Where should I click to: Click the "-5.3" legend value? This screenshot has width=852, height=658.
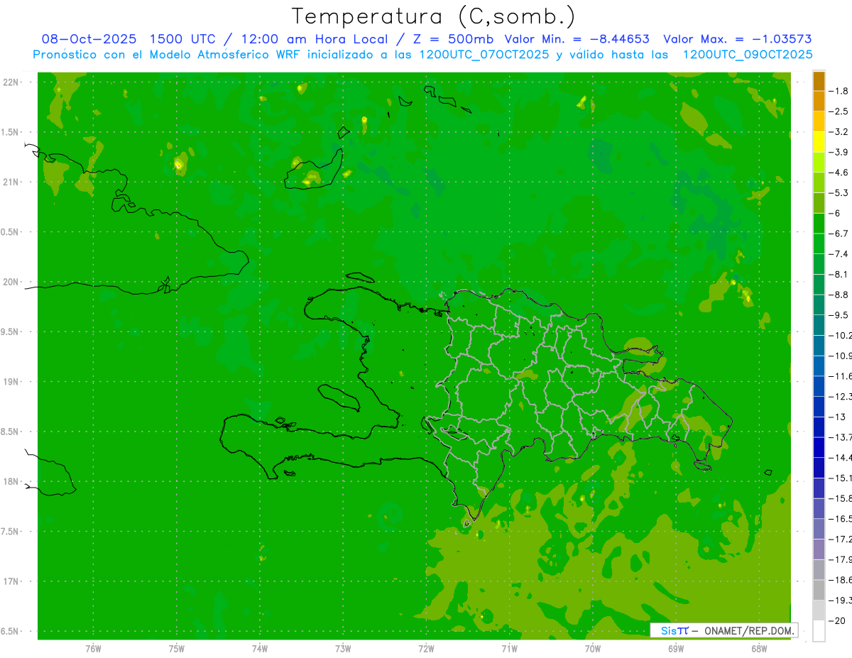click(839, 192)
